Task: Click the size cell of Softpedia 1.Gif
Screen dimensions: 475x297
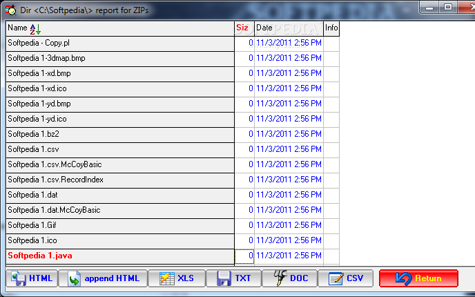Action: pos(244,226)
